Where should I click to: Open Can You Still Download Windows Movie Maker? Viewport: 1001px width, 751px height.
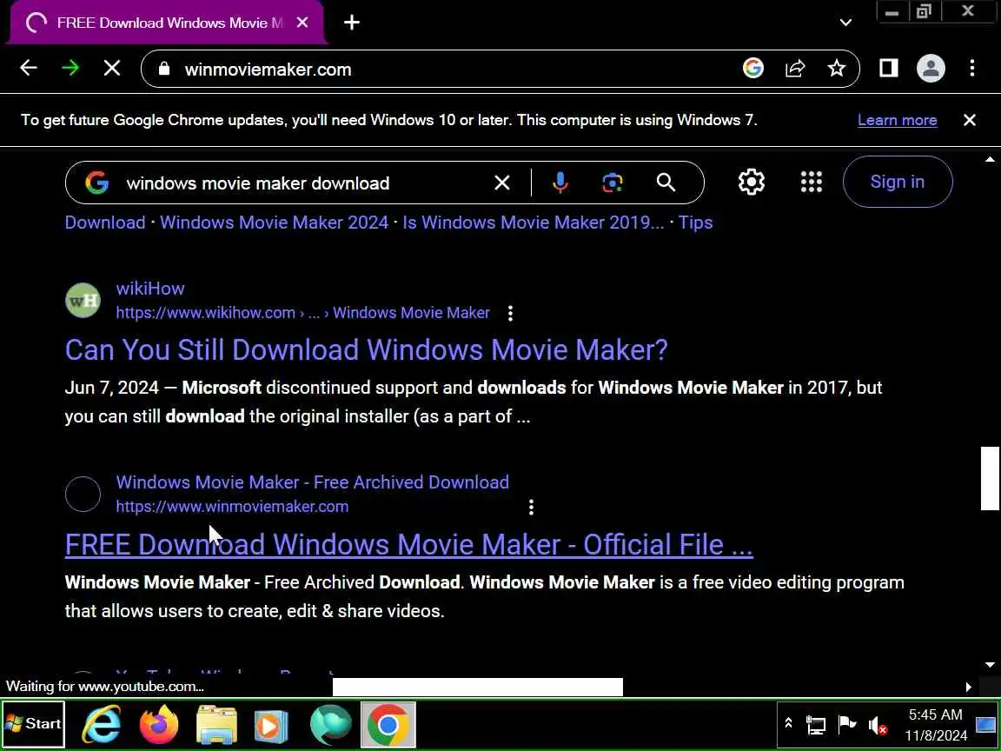coord(367,350)
